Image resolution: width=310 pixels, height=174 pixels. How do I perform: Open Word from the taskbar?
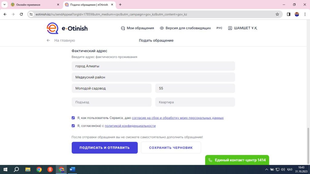click(72, 169)
